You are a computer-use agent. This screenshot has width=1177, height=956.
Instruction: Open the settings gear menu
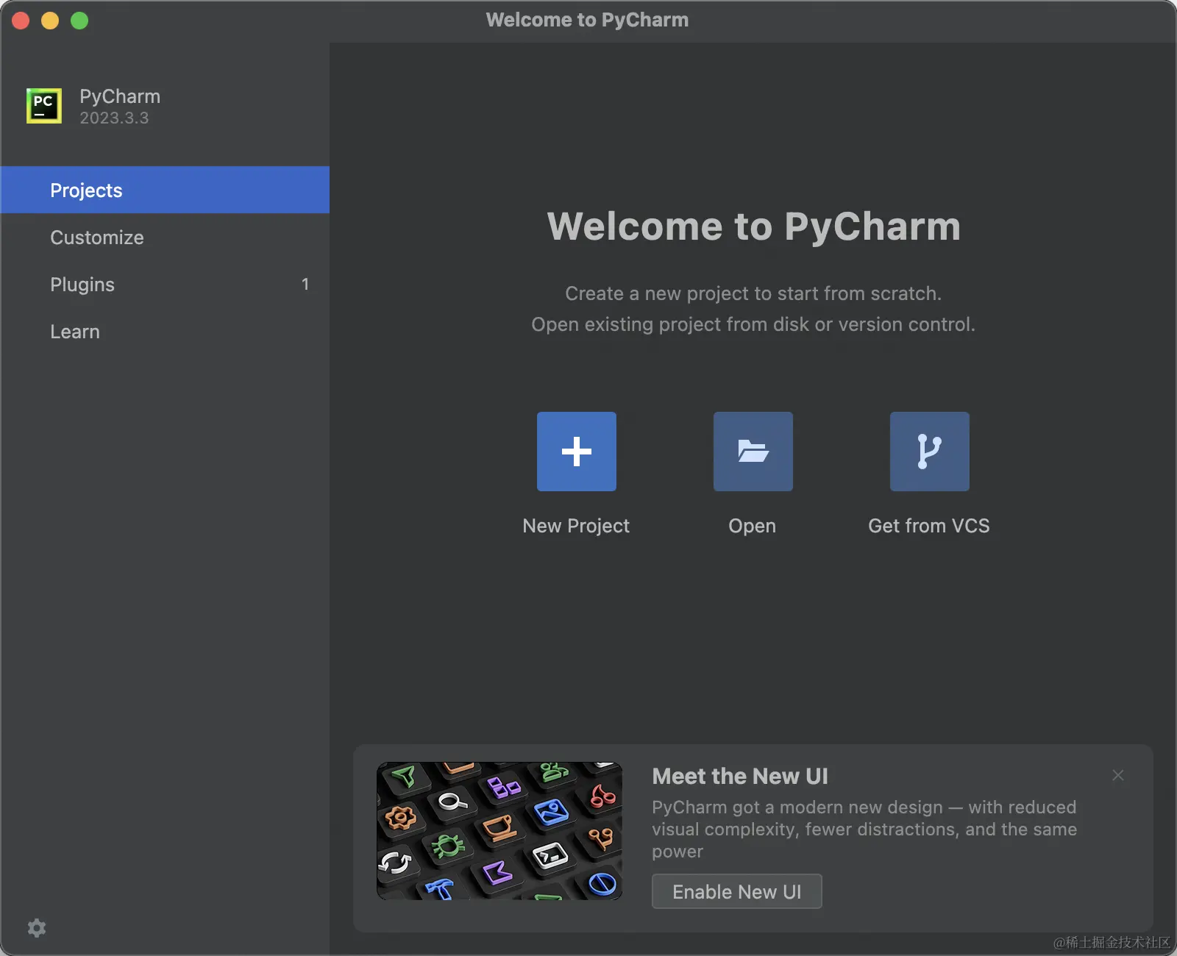(37, 928)
